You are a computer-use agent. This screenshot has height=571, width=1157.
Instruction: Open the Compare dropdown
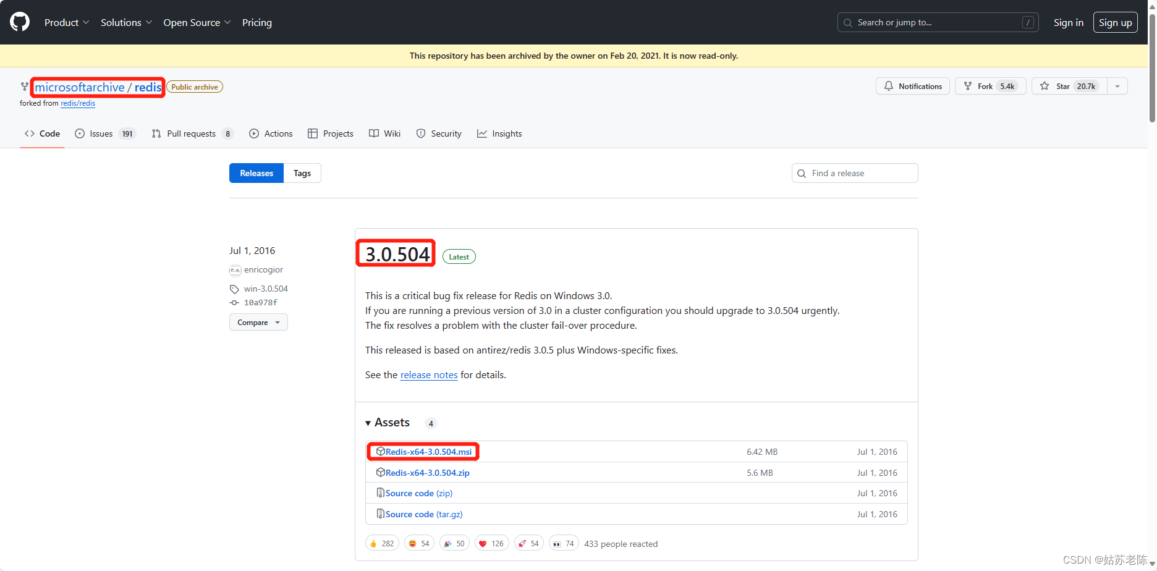point(258,322)
